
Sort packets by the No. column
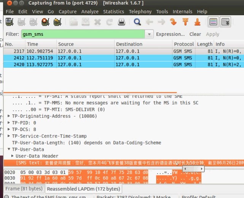14,44
